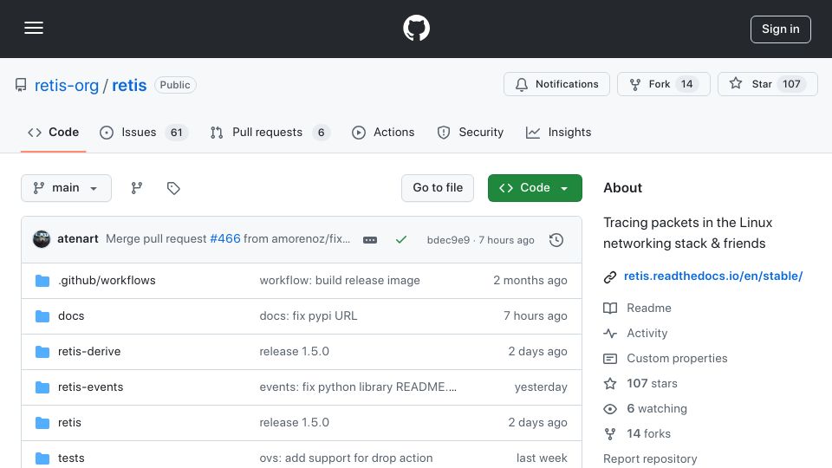Image resolution: width=832 pixels, height=468 pixels.
Task: Click the Notifications bell button
Action: click(x=556, y=84)
